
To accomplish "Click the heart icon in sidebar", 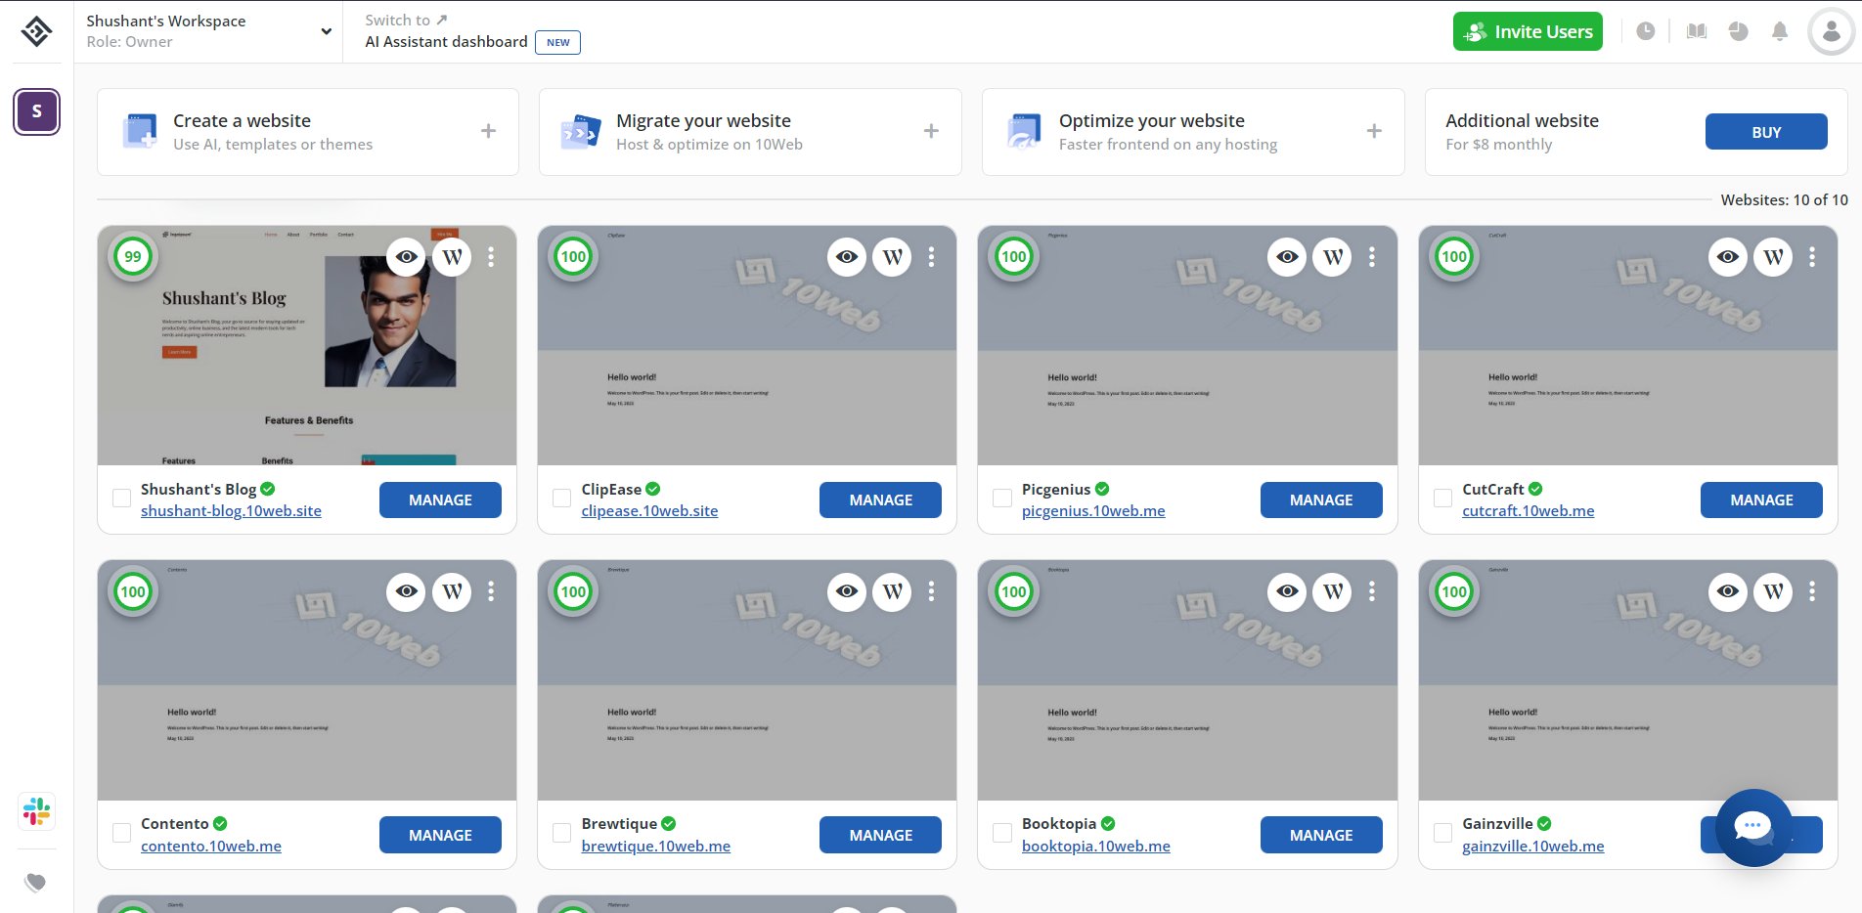I will coord(36,883).
